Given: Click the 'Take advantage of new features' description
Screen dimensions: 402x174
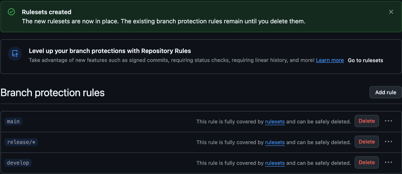Looking at the screenshot, I should pos(172,60).
